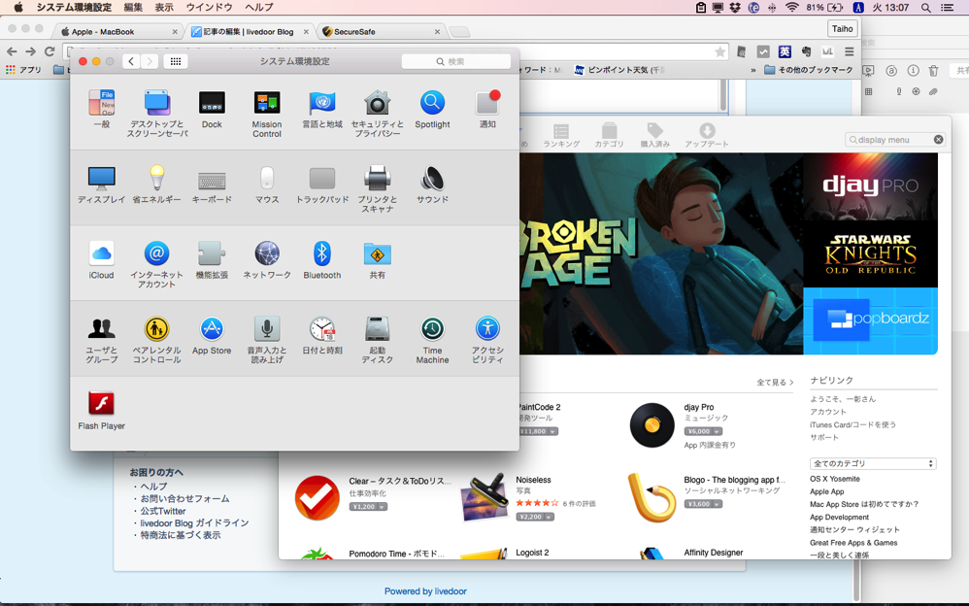Open サウンド (Sound) preferences
This screenshot has height=606, width=969.
pyautogui.click(x=433, y=185)
